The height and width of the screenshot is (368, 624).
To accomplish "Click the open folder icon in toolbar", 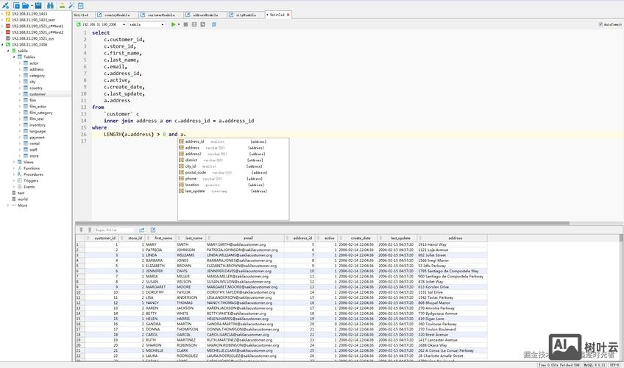I will pyautogui.click(x=27, y=5).
